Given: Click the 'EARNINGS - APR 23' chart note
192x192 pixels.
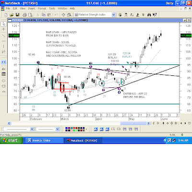Looking at the screenshot, I should tap(135, 94).
